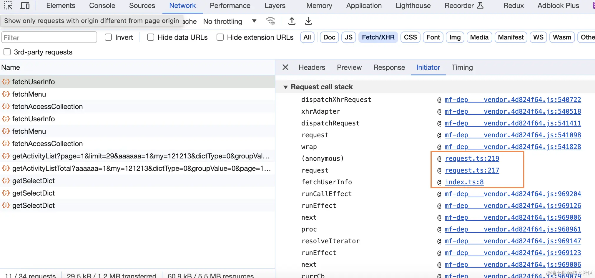Check Hide data URLs
Screen dimensions: 595x278
pyautogui.click(x=150, y=37)
